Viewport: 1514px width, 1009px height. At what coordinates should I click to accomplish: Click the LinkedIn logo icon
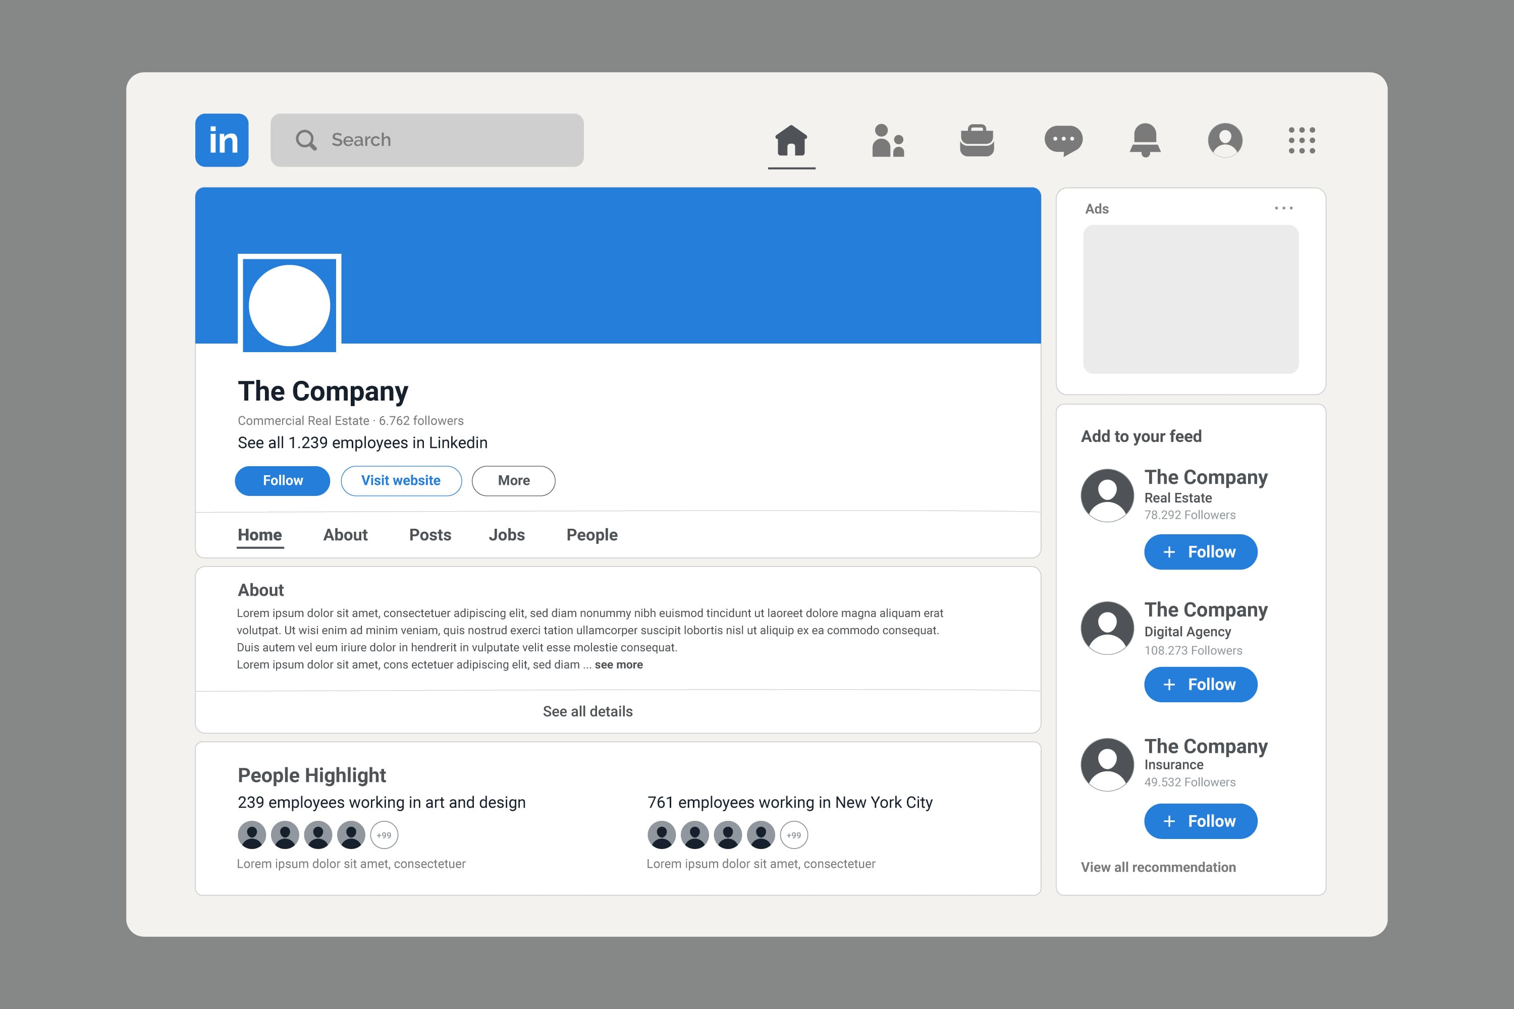coord(224,140)
